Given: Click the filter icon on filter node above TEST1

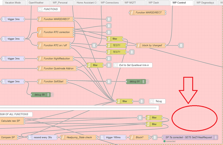Looking at the screenshot, I should point(109,39).
